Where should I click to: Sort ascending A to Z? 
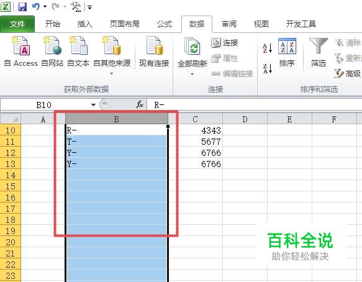[x=268, y=48]
